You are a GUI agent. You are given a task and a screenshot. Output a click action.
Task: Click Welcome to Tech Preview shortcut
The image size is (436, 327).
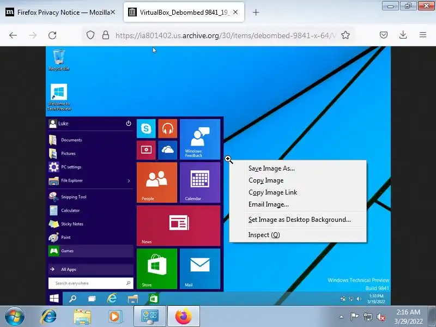[x=59, y=97]
